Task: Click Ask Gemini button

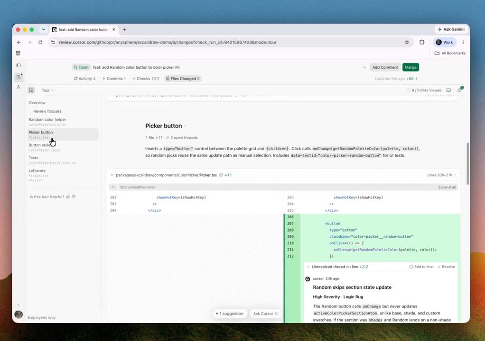Action: [451, 29]
